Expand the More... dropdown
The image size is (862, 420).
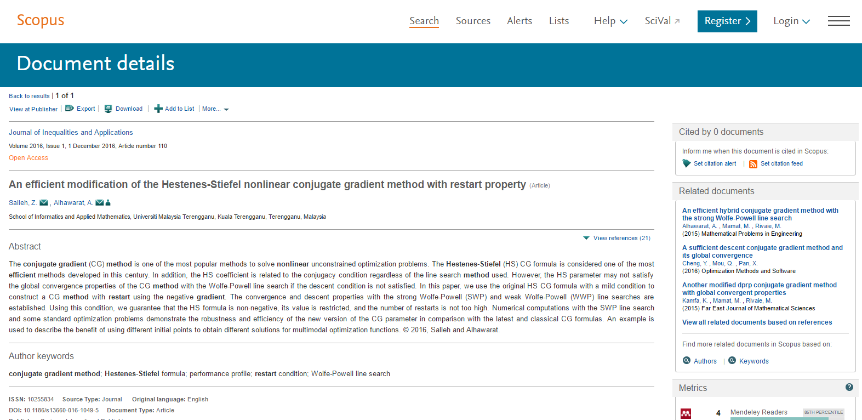[215, 109]
